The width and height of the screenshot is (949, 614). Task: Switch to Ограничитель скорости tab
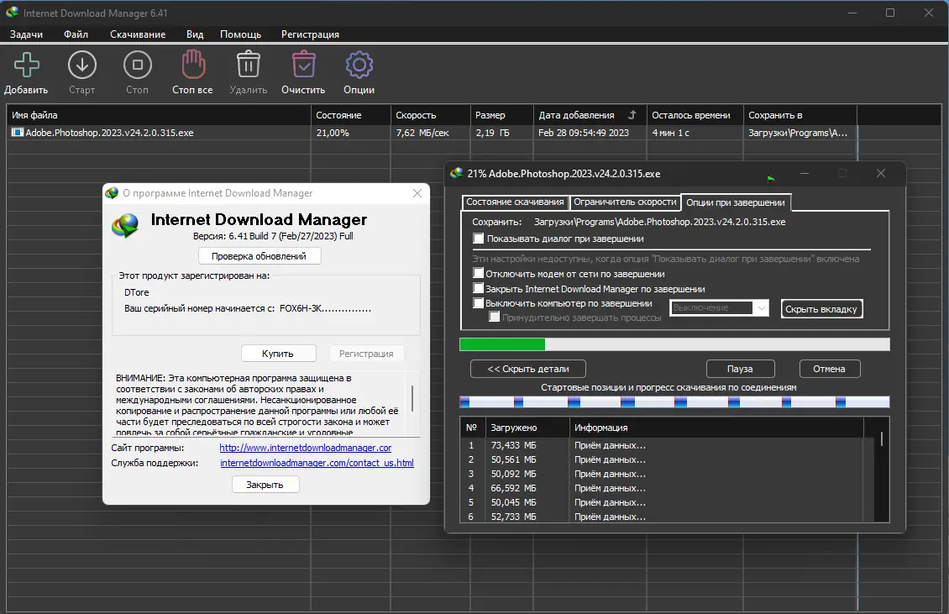pos(624,202)
